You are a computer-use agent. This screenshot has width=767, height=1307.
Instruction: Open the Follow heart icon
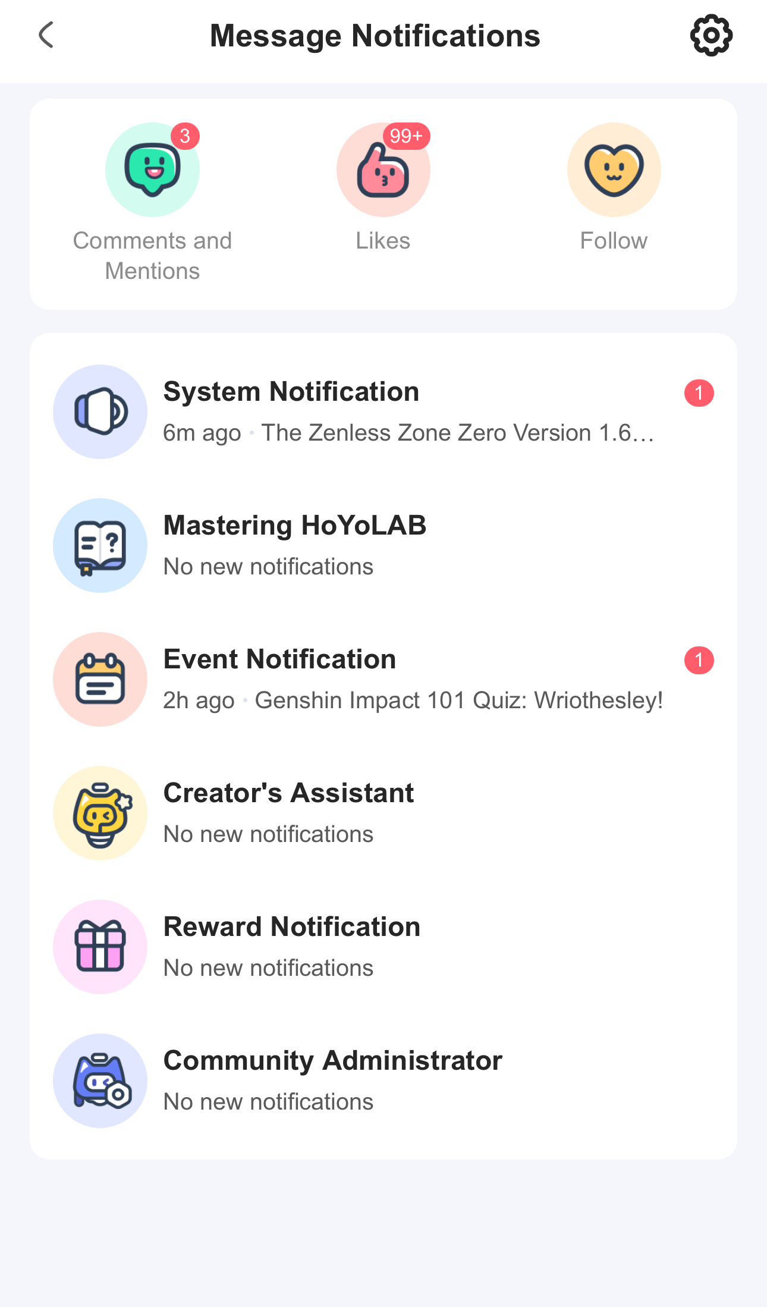(614, 170)
